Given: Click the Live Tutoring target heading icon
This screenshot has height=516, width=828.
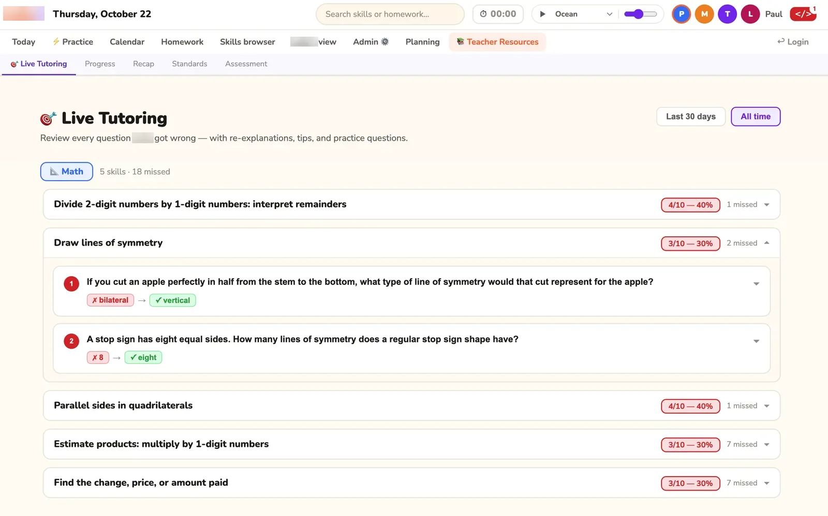Looking at the screenshot, I should point(48,118).
